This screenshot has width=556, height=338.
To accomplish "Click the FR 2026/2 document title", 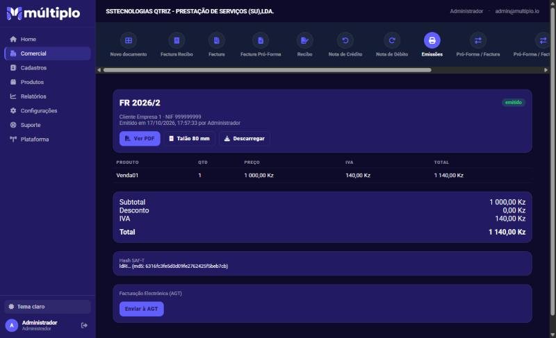I will 140,103.
